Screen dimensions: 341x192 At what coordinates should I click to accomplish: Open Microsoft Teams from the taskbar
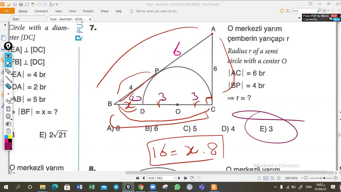[x=202, y=187]
